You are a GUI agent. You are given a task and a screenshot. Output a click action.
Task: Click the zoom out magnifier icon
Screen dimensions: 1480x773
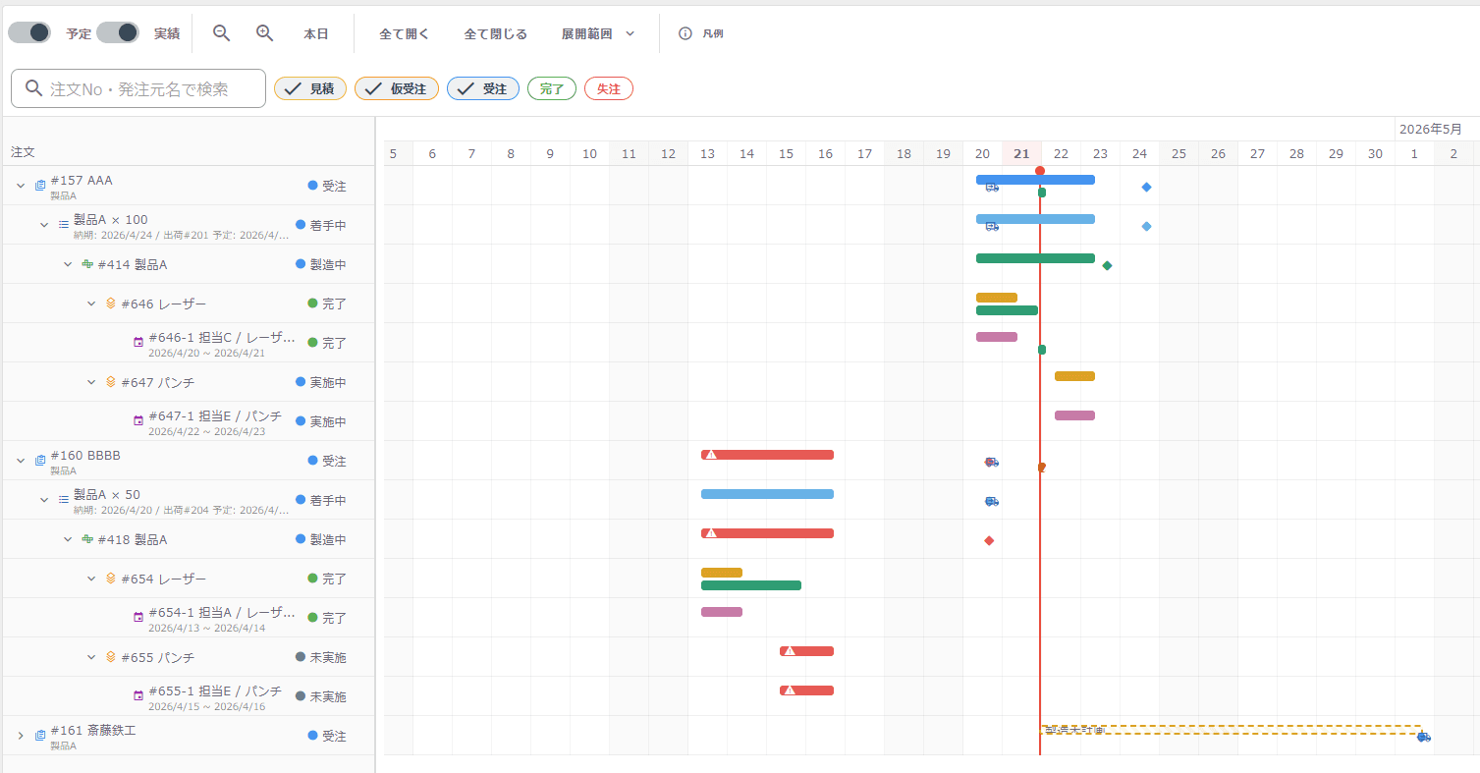pos(222,32)
